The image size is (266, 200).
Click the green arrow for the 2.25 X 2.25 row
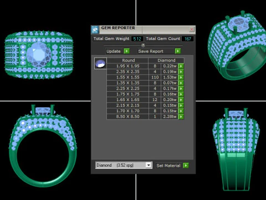[181, 88]
